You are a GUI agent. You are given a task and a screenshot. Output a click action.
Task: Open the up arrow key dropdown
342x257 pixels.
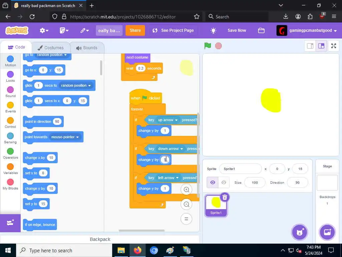click(x=168, y=120)
